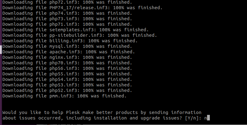Click the php71.inf3 download line

pyautogui.click(x=67, y=24)
